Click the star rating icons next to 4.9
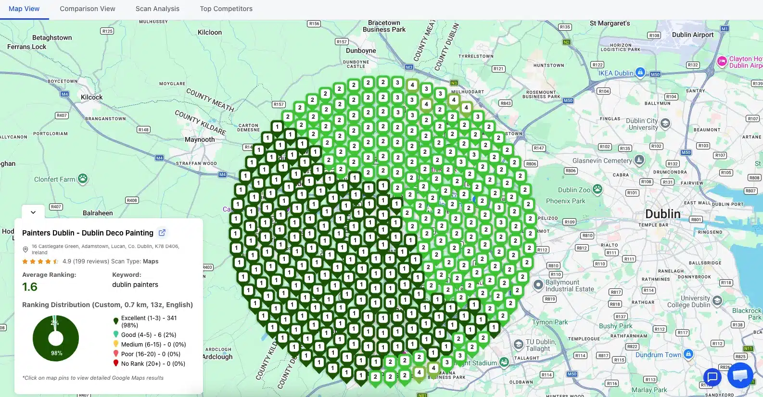 40,261
